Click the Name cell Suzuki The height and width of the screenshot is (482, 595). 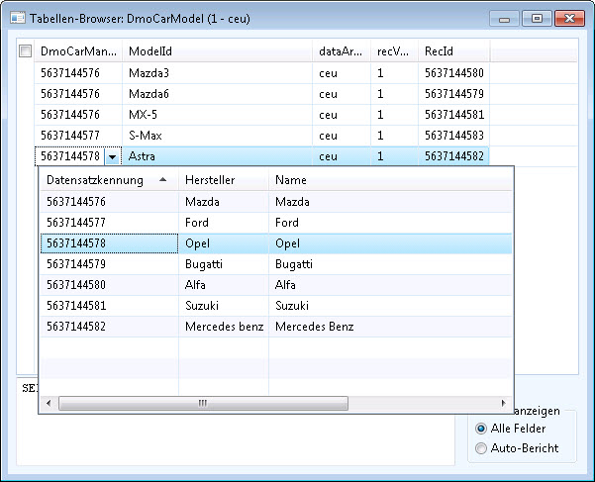(390, 306)
